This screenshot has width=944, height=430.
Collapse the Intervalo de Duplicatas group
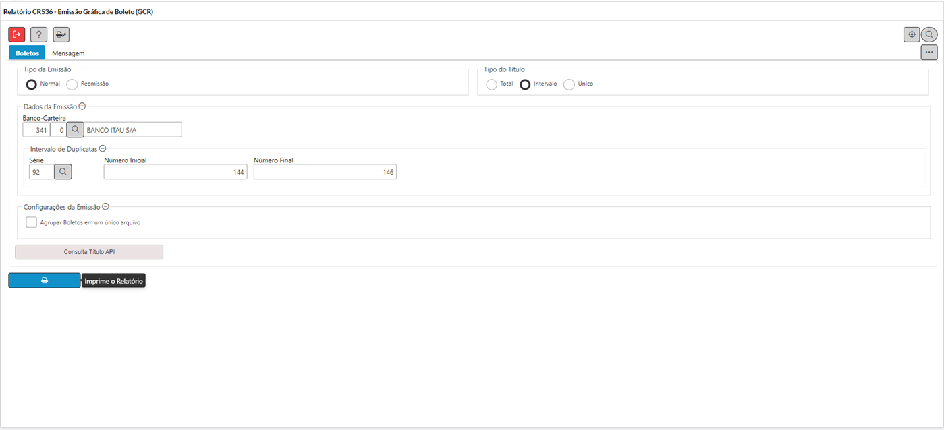(x=103, y=148)
